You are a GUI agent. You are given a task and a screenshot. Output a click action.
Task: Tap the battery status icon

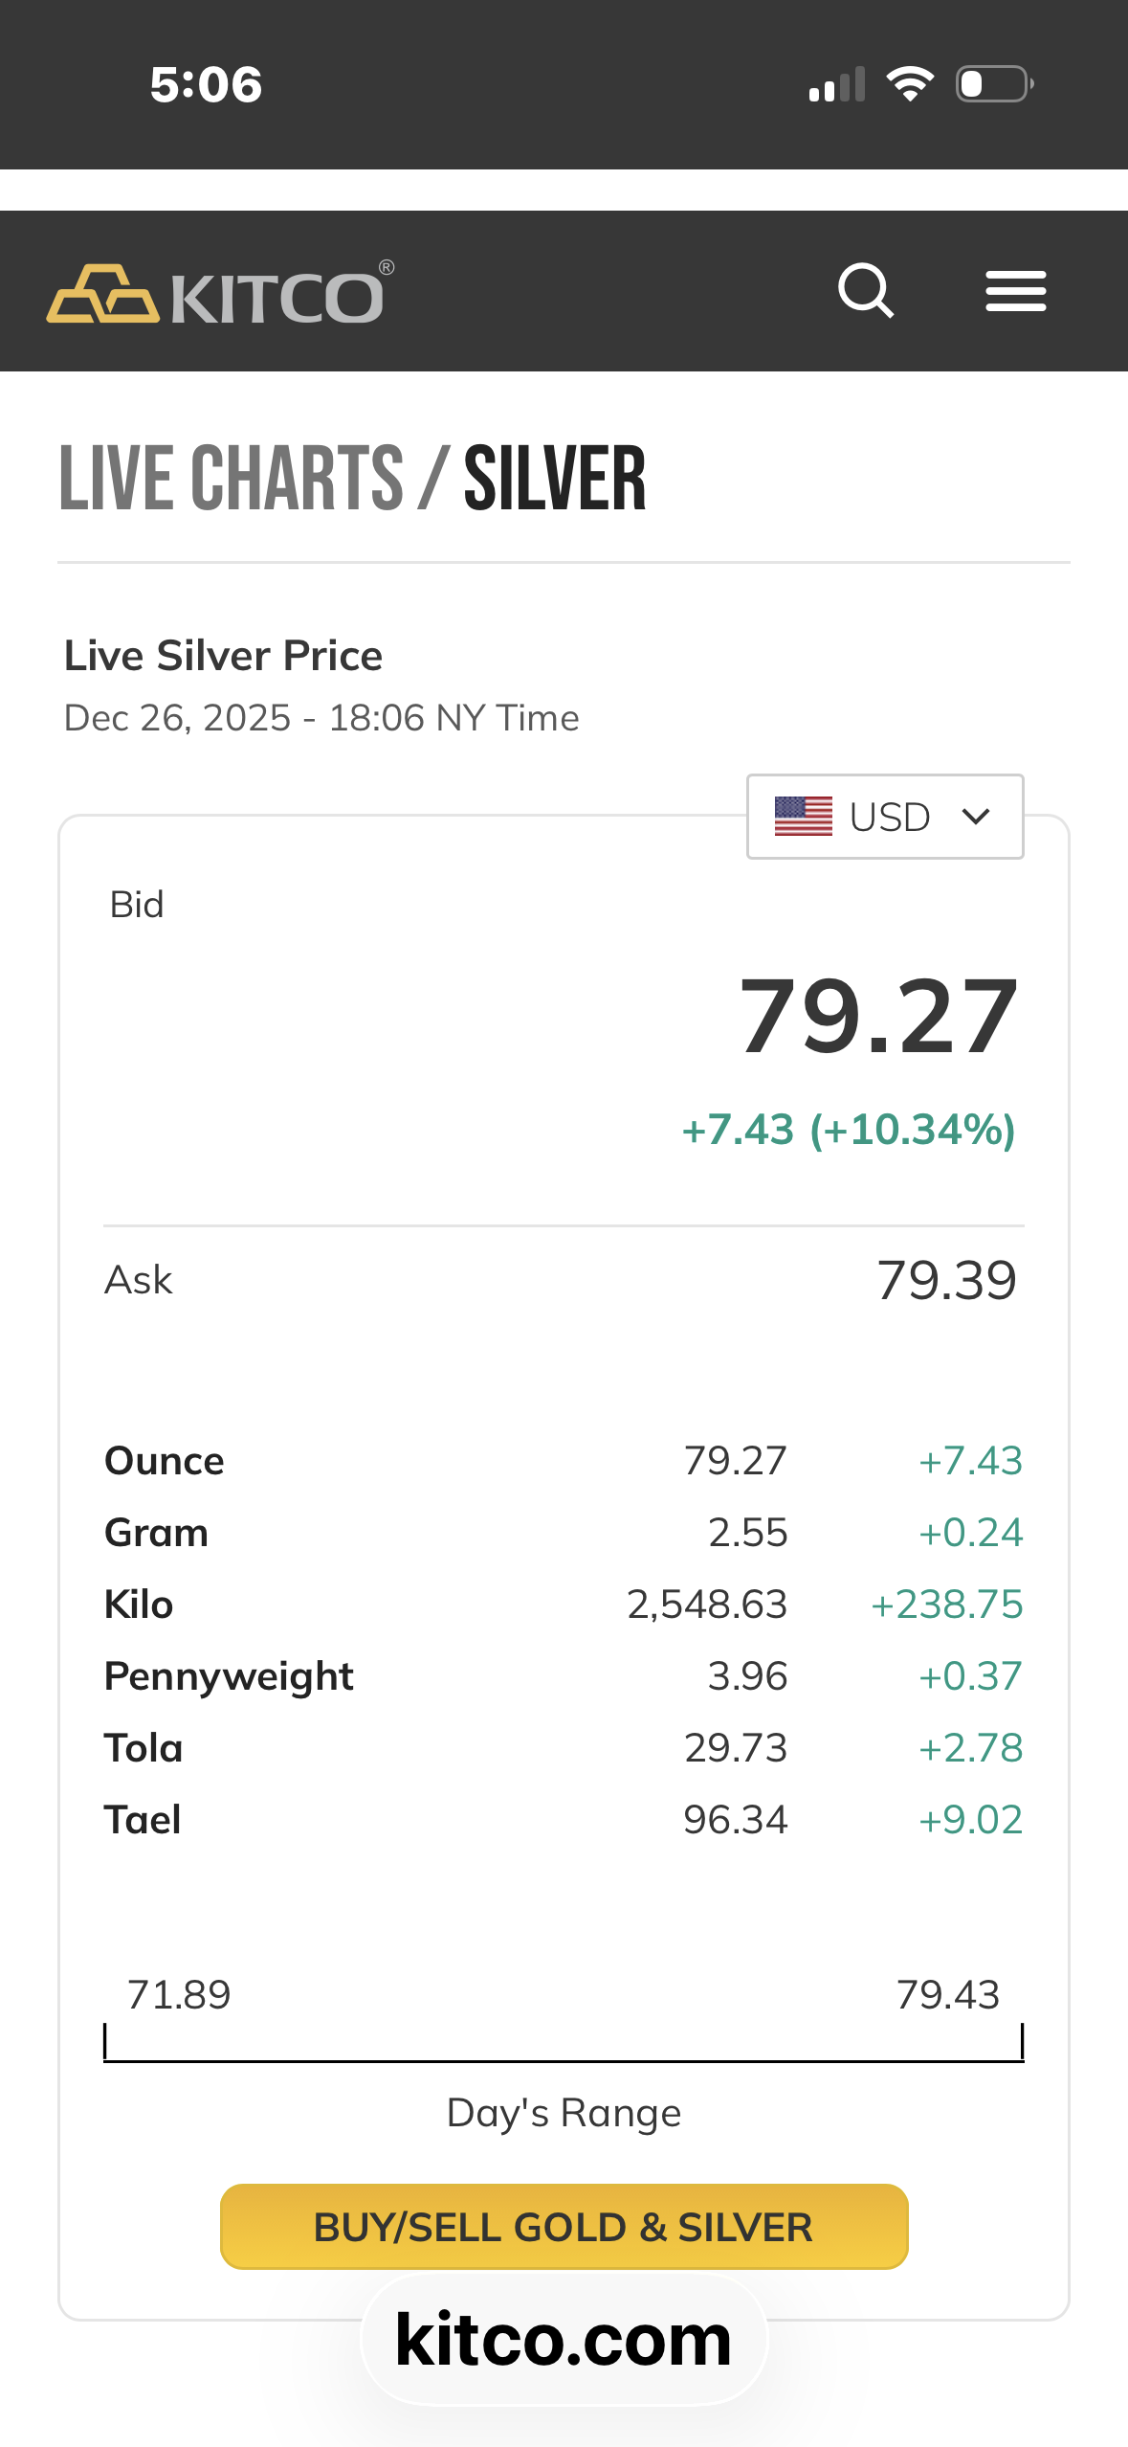(994, 84)
